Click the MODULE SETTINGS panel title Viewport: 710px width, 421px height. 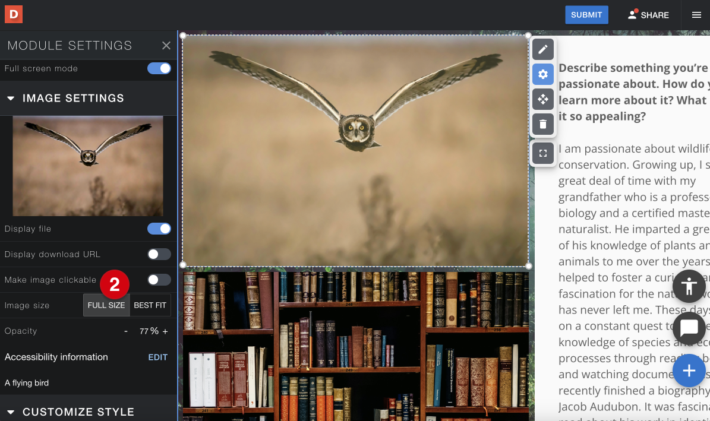[x=70, y=45]
